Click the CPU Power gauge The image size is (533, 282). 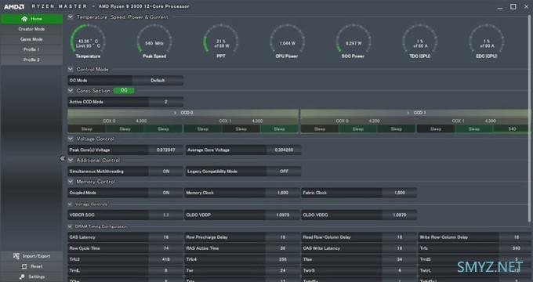tap(287, 41)
